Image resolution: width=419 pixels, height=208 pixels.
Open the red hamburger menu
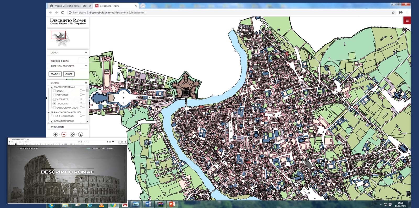407,20
